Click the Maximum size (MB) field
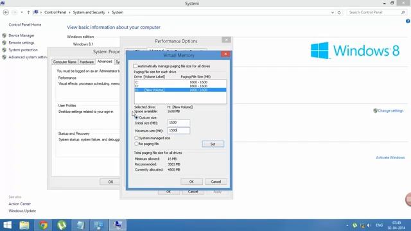Viewport: 411px width, 231px height. click(179, 130)
